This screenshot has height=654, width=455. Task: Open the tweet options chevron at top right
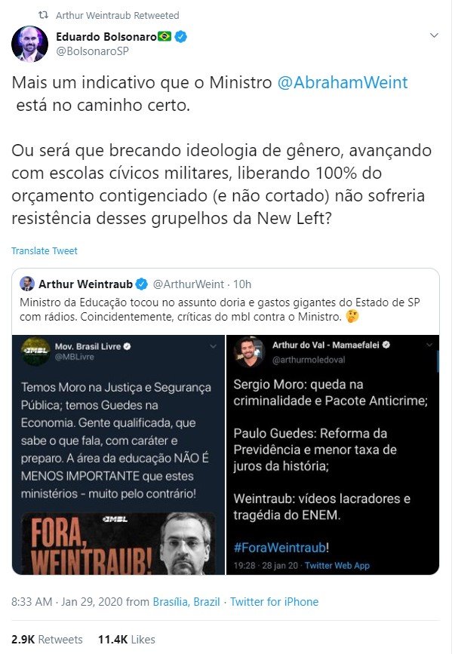pos(434,35)
